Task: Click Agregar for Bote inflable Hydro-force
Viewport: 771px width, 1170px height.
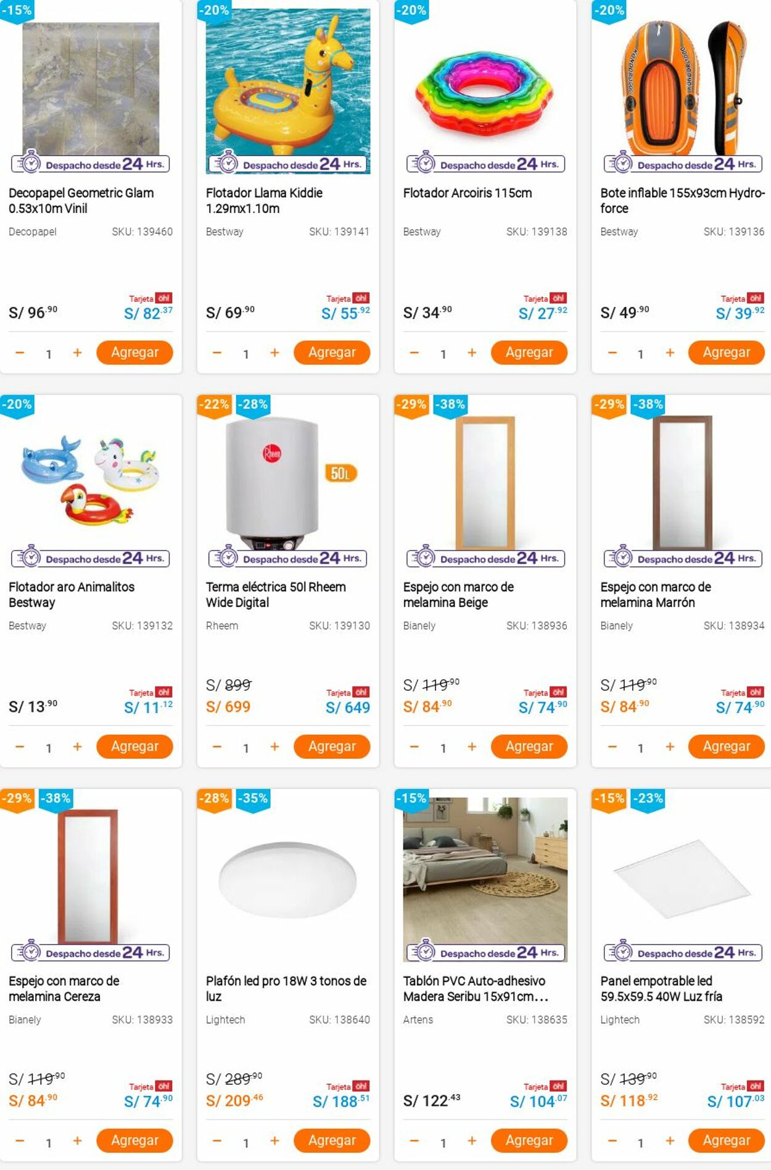Action: click(727, 353)
